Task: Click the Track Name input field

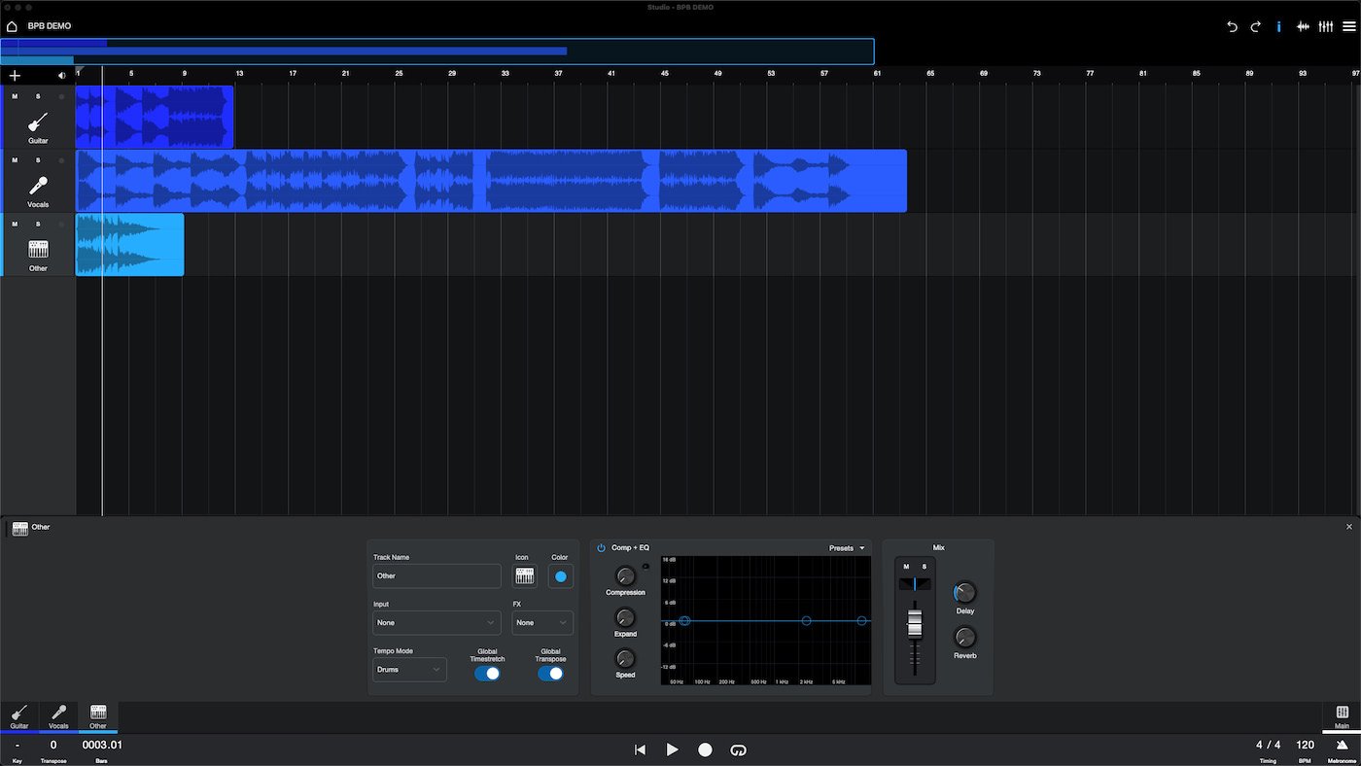Action: (x=436, y=575)
